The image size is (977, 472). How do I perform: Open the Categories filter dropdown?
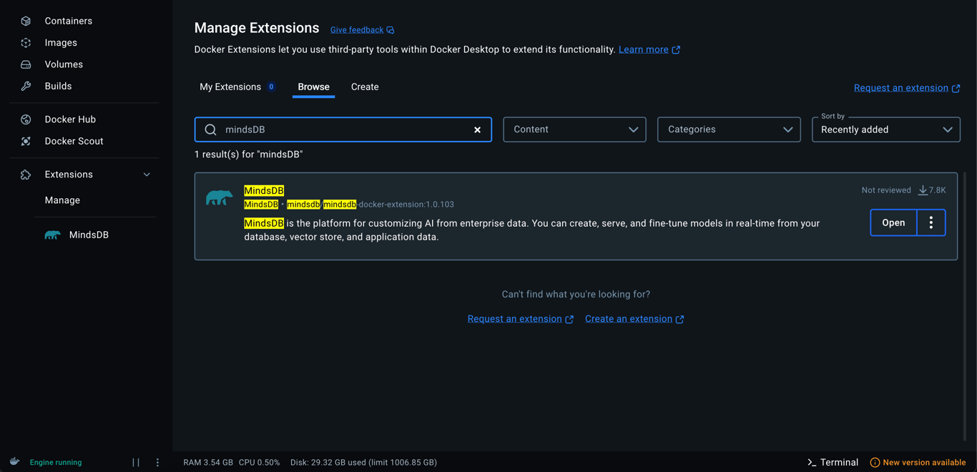tap(729, 129)
